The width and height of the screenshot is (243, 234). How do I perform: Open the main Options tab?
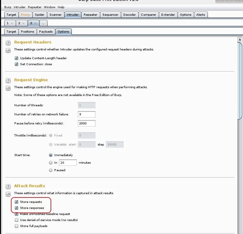tap(186, 15)
